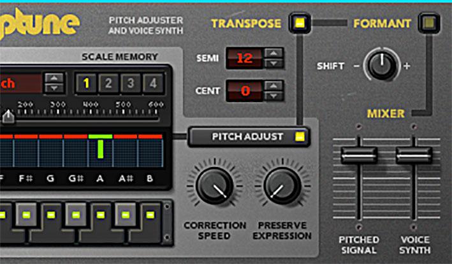The height and width of the screenshot is (264, 452).
Task: Click the reference frequency slider handle
Action: [x=8, y=117]
